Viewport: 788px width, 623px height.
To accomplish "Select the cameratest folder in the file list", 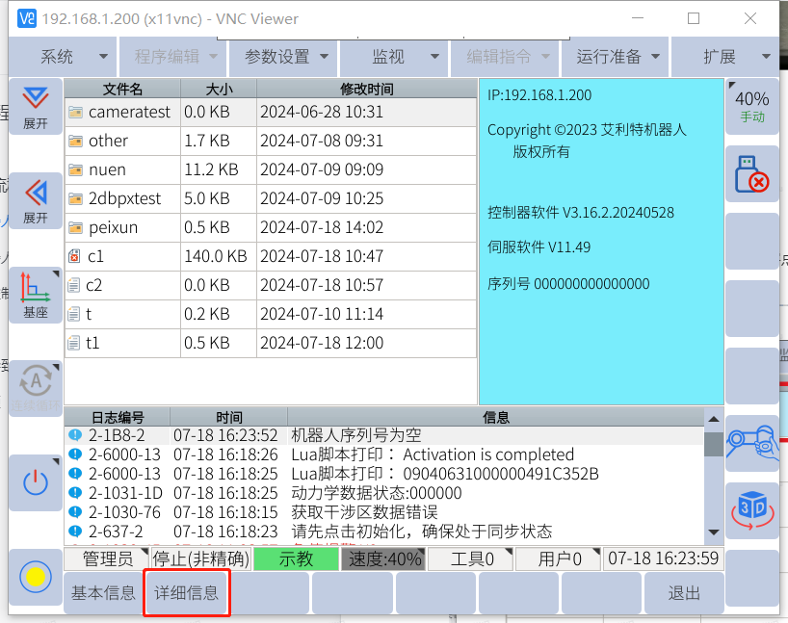I will point(128,112).
